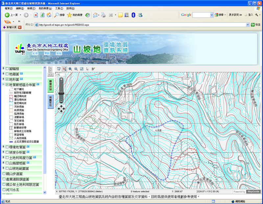The width and height of the screenshot is (263, 204).
Task: Open the 工具 menu in menu bar
Action: click(x=59, y=8)
